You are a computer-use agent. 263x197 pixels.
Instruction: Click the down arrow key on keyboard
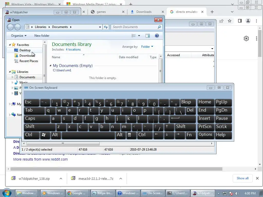169,135
